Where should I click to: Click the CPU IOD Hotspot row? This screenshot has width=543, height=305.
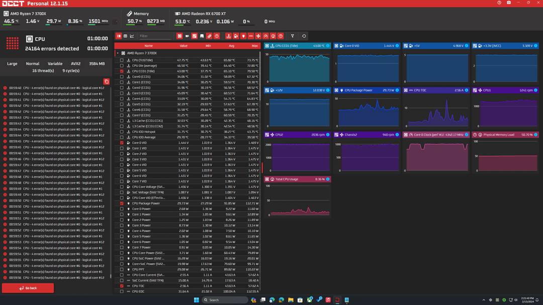tap(188, 132)
